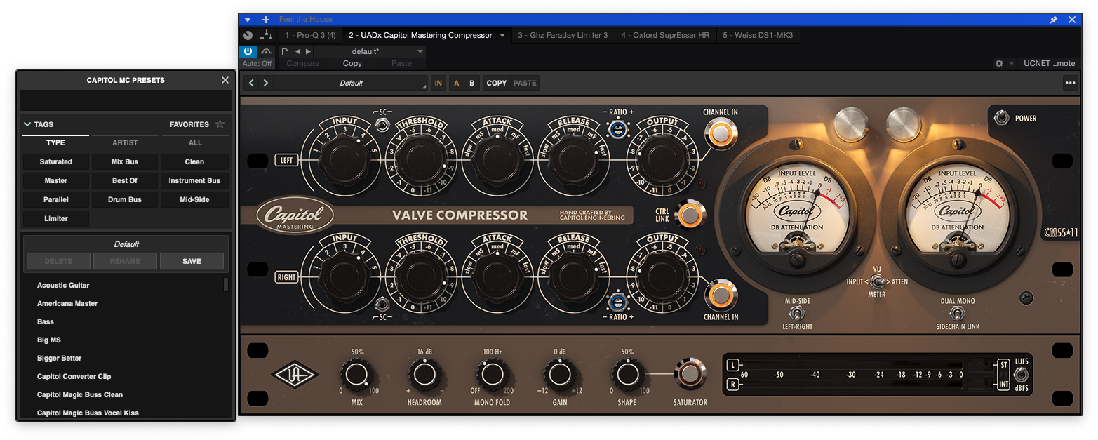Screen dimensions: 1098x440
Task: Select the A comparison state
Action: 457,83
